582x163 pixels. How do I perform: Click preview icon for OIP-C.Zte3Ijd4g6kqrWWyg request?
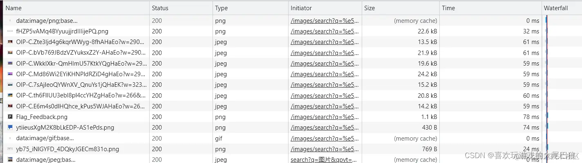point(10,42)
